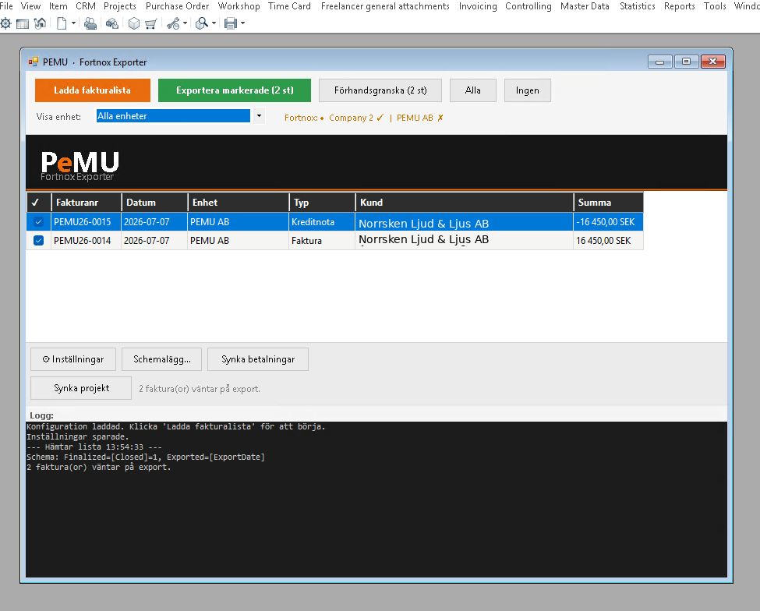Click the Faktura type cell
Screen dimensions: 760x611
[323, 240]
